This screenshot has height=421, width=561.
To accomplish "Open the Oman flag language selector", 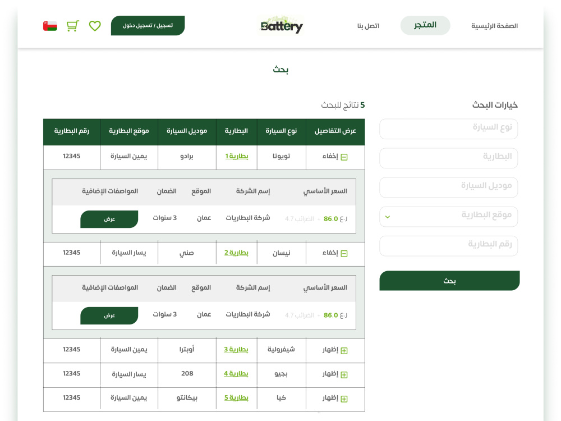I will click(x=50, y=26).
